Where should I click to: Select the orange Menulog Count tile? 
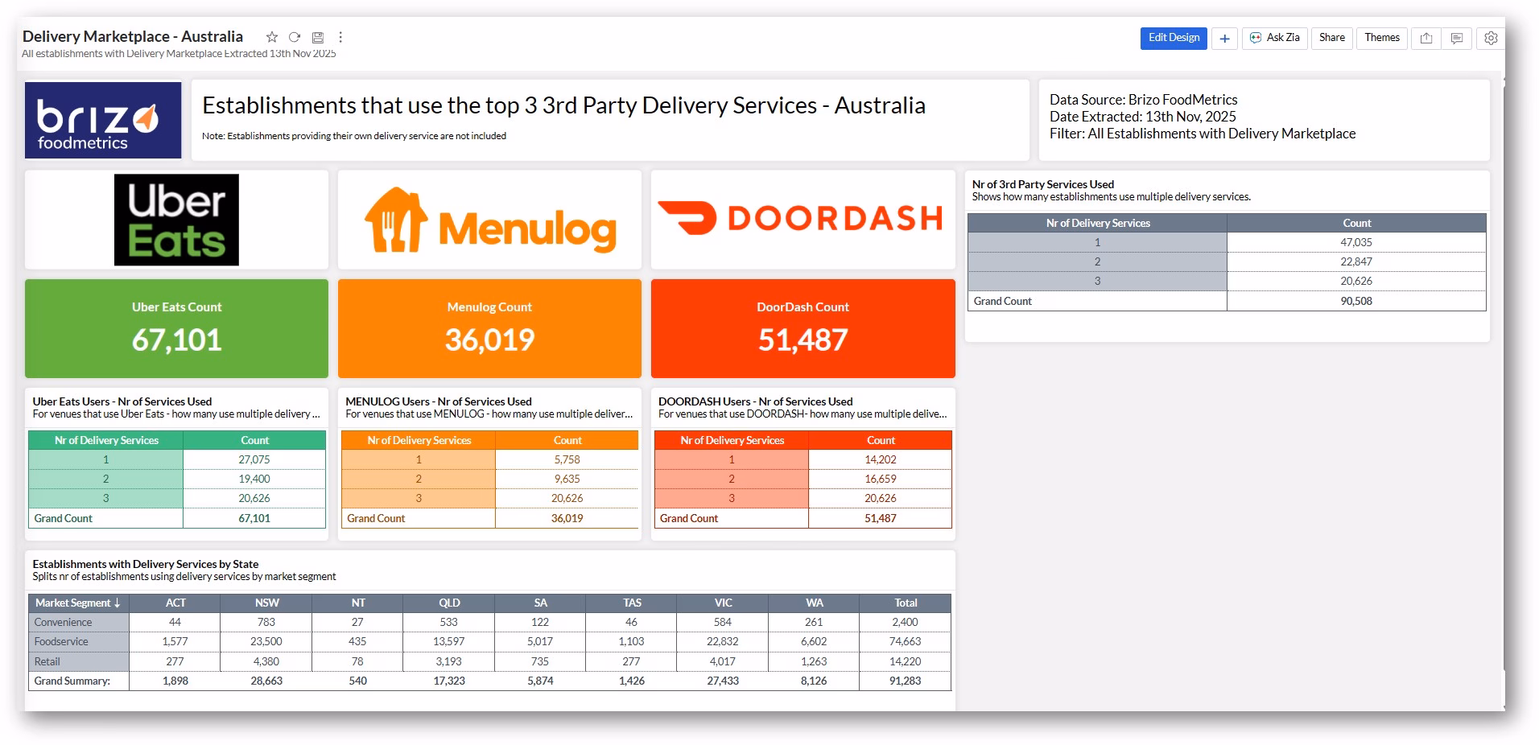[489, 328]
